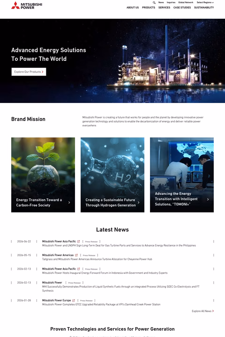Click arrow on Hydrogen Generation card

138,203
